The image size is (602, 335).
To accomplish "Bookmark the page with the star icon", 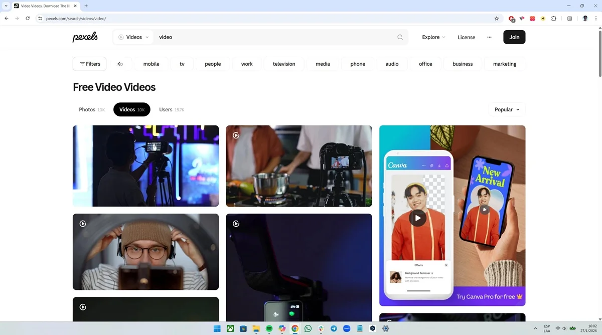I will coord(497,18).
